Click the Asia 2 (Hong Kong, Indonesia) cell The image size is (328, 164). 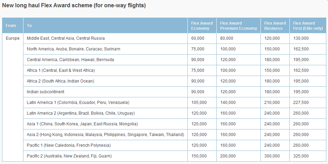[105, 135]
